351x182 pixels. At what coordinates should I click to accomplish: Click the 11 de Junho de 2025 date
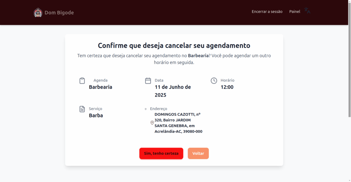[x=173, y=91]
